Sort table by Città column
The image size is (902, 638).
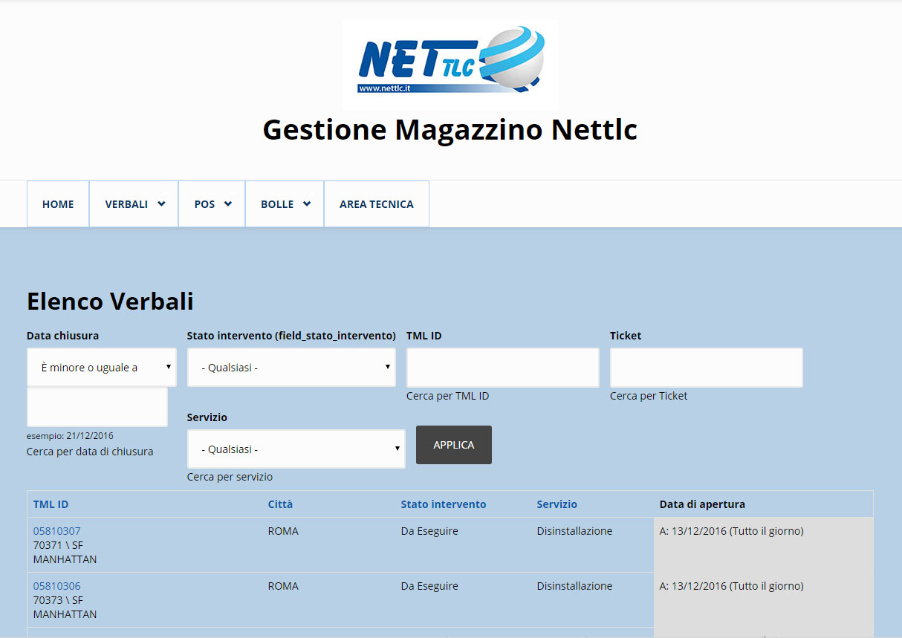click(280, 504)
